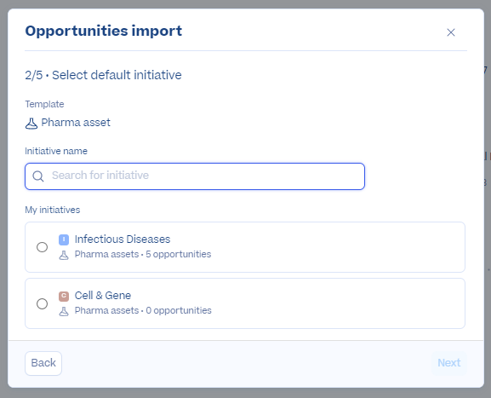491x398 pixels.
Task: Click the Opportunities import heading
Action: pos(104,31)
